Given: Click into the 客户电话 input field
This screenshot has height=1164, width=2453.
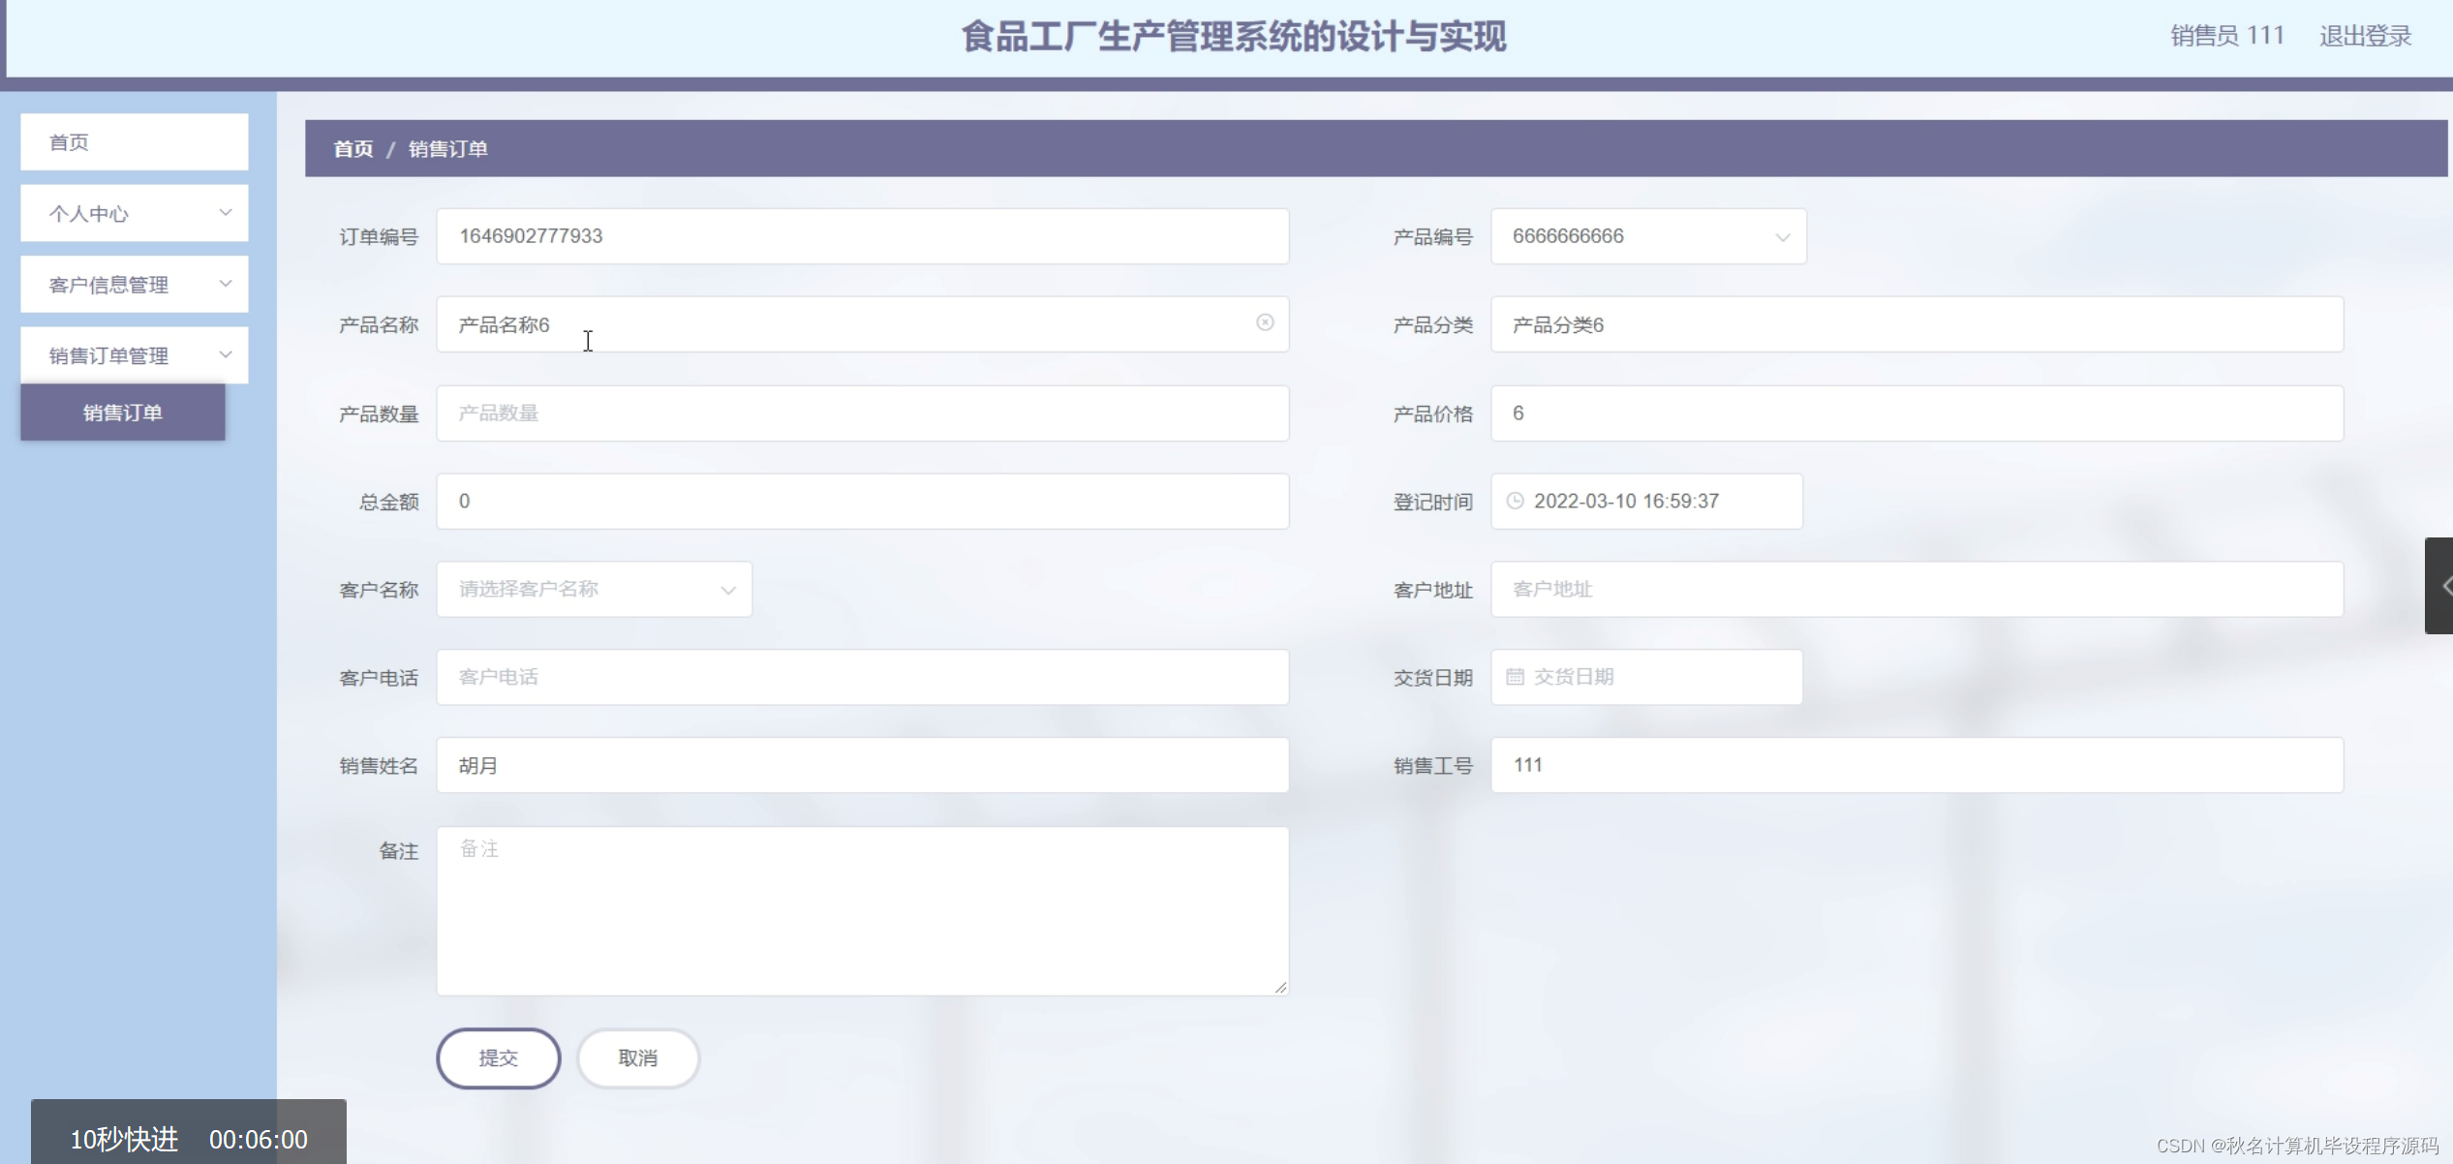Looking at the screenshot, I should click(862, 677).
